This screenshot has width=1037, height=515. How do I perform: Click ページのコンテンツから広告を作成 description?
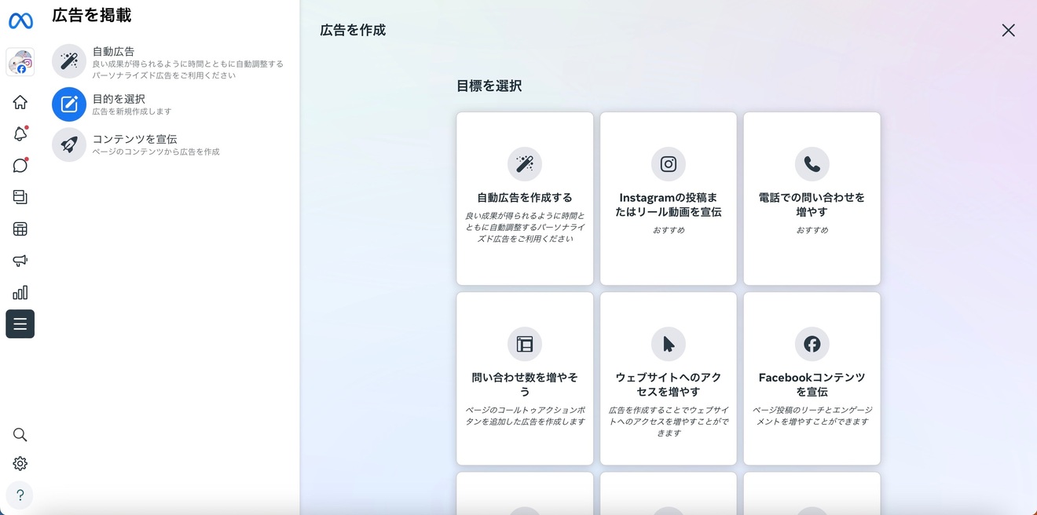(x=156, y=152)
